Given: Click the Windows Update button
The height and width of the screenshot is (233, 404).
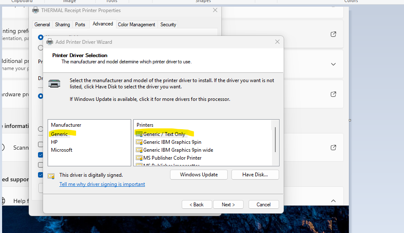Looking at the screenshot, I should (x=198, y=175).
